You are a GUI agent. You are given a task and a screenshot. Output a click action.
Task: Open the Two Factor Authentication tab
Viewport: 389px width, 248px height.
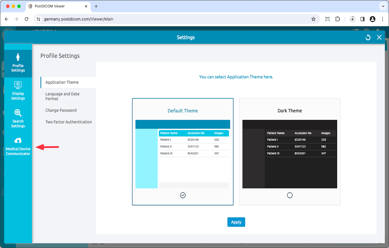[x=69, y=122]
